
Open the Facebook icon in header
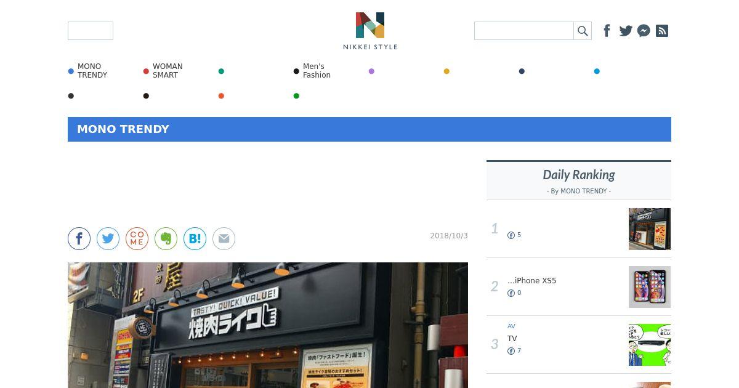(607, 31)
